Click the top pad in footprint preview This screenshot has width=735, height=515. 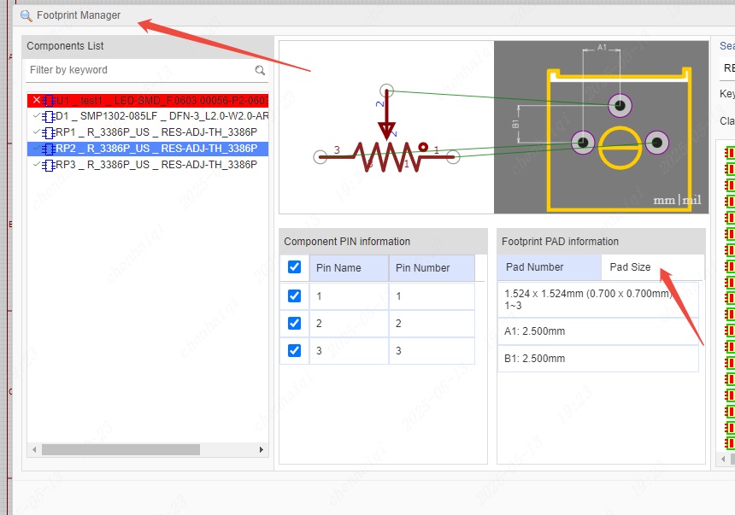pyautogui.click(x=620, y=105)
